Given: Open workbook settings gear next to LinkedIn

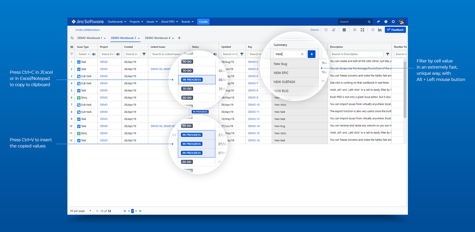Looking at the screenshot, I should 373,30.
